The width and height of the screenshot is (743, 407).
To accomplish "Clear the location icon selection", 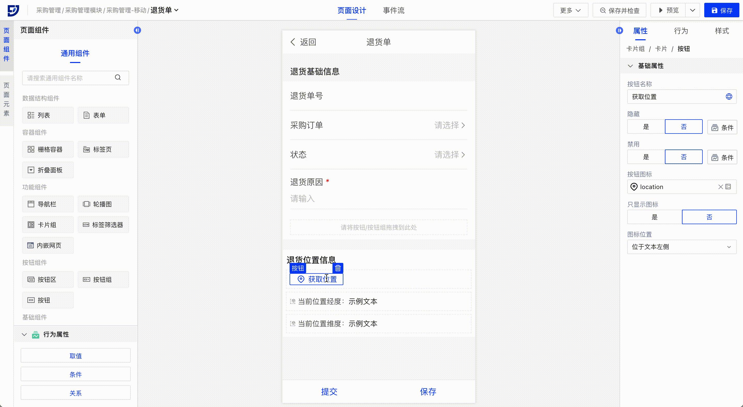I will click(x=720, y=187).
